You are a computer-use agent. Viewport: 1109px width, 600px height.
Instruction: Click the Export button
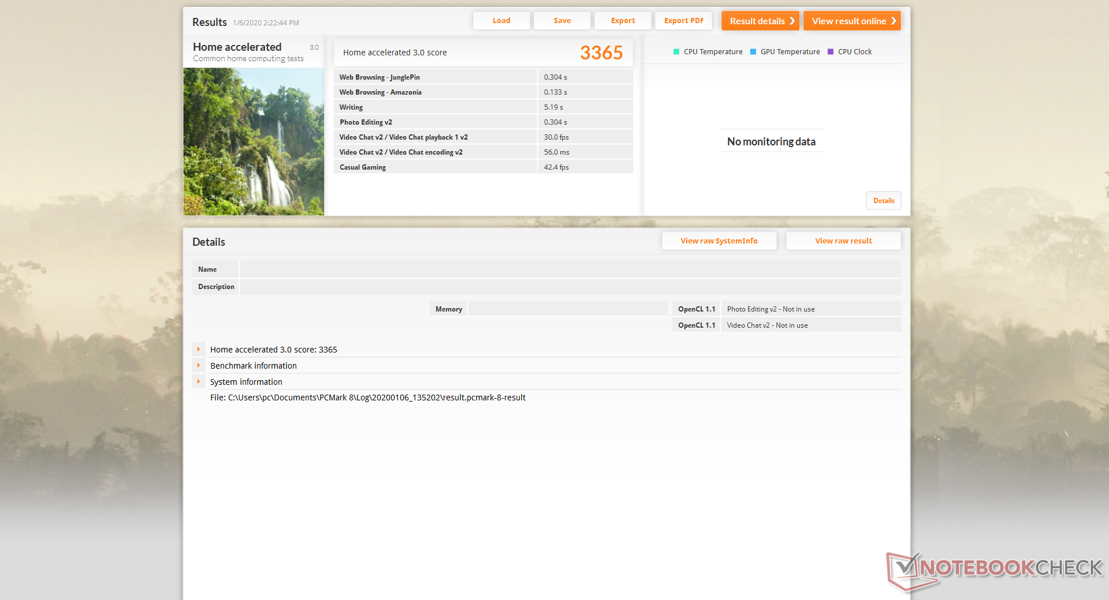coord(623,21)
